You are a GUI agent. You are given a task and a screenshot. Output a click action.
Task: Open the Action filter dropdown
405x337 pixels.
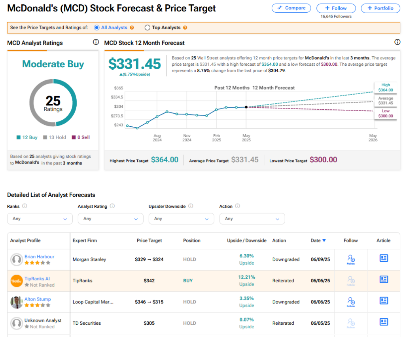pyautogui.click(x=252, y=219)
